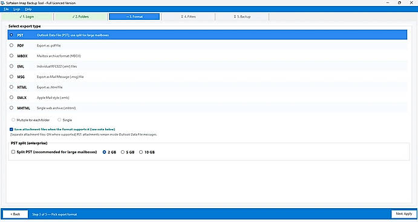Image resolution: width=418 pixels, height=222 pixels.
Task: Set PST split size to 2 GB
Action: pyautogui.click(x=104, y=152)
